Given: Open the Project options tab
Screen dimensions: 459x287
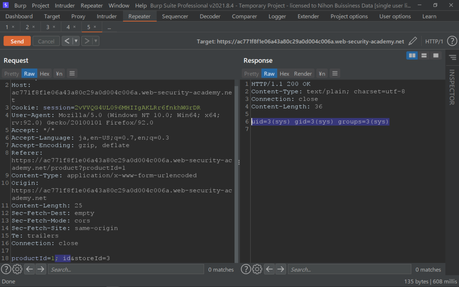Looking at the screenshot, I should point(349,16).
